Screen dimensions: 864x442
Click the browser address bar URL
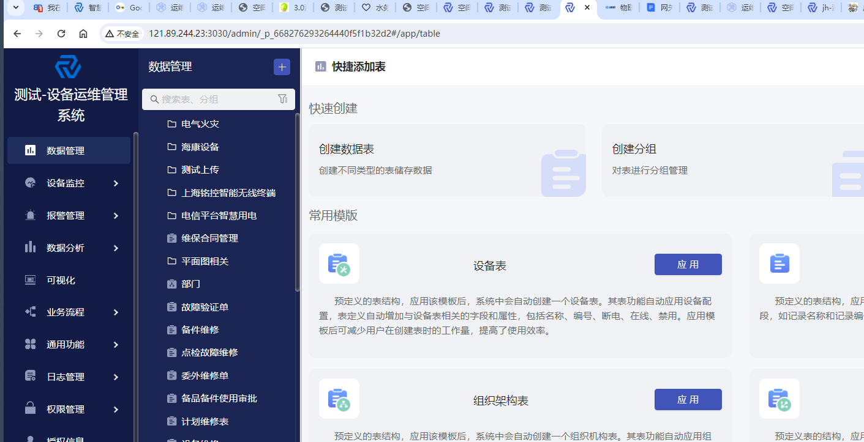pyautogui.click(x=295, y=34)
